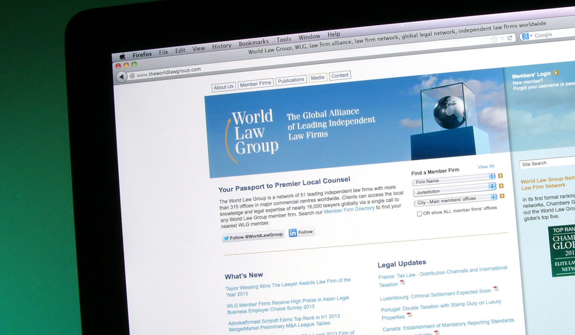This screenshot has height=335, width=575.
Task: Open the History menu
Action: (x=222, y=46)
